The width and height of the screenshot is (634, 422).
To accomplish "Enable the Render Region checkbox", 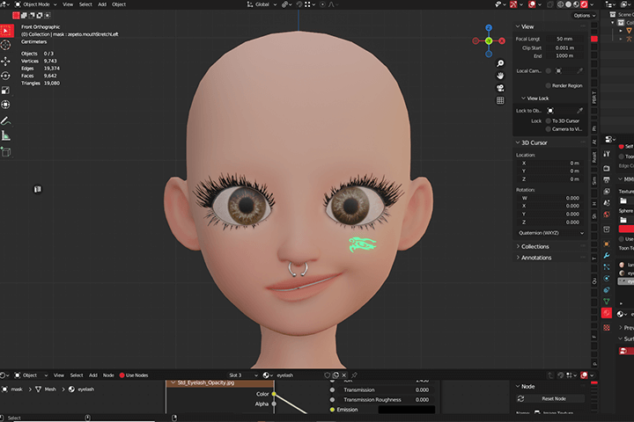I will pyautogui.click(x=549, y=85).
